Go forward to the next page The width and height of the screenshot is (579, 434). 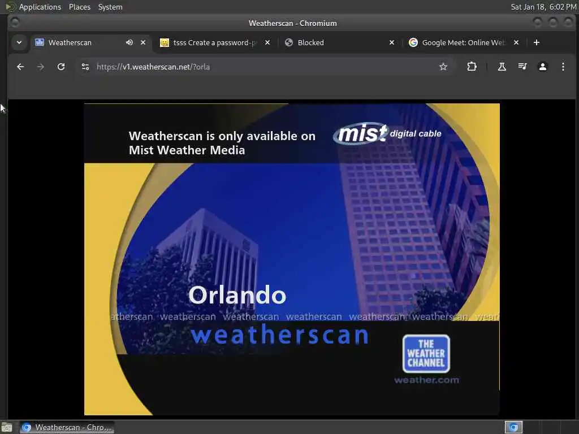point(41,67)
